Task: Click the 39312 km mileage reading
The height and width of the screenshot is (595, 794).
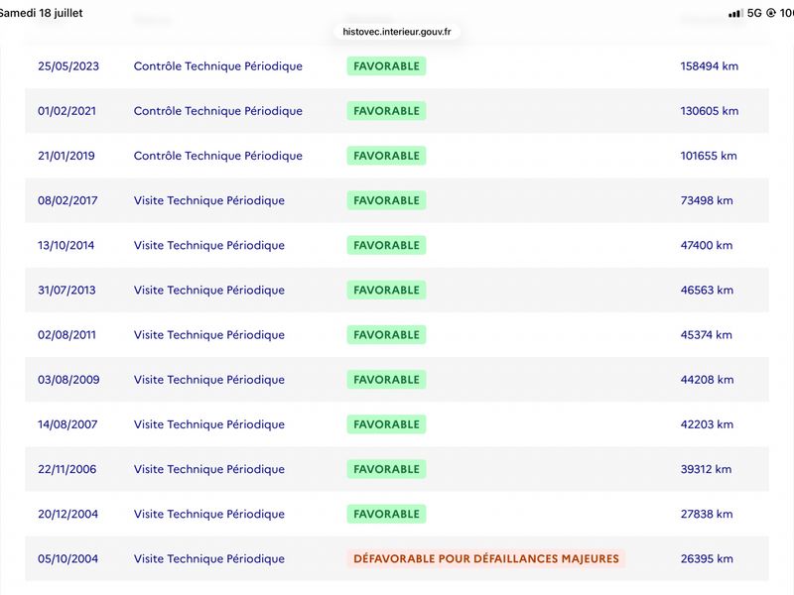Action: coord(706,469)
